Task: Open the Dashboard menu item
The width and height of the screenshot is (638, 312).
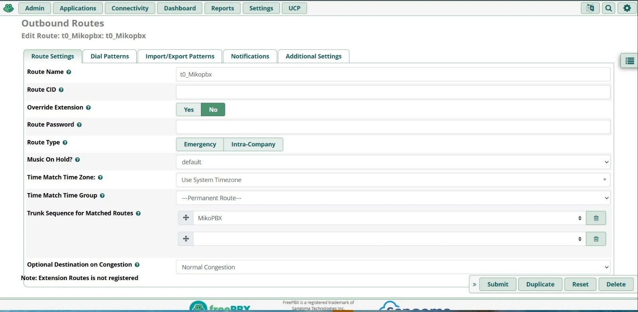Action: 180,8
